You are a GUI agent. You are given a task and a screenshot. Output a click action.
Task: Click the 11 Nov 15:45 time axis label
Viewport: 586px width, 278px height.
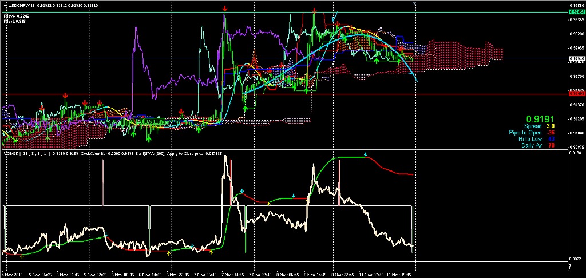pyautogui.click(x=398, y=275)
